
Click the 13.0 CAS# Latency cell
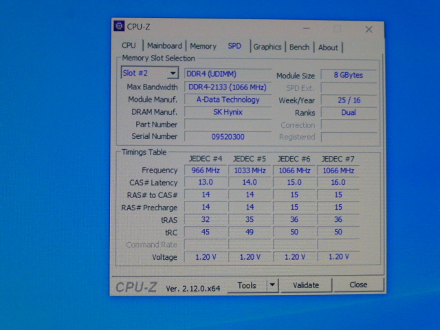pos(206,182)
